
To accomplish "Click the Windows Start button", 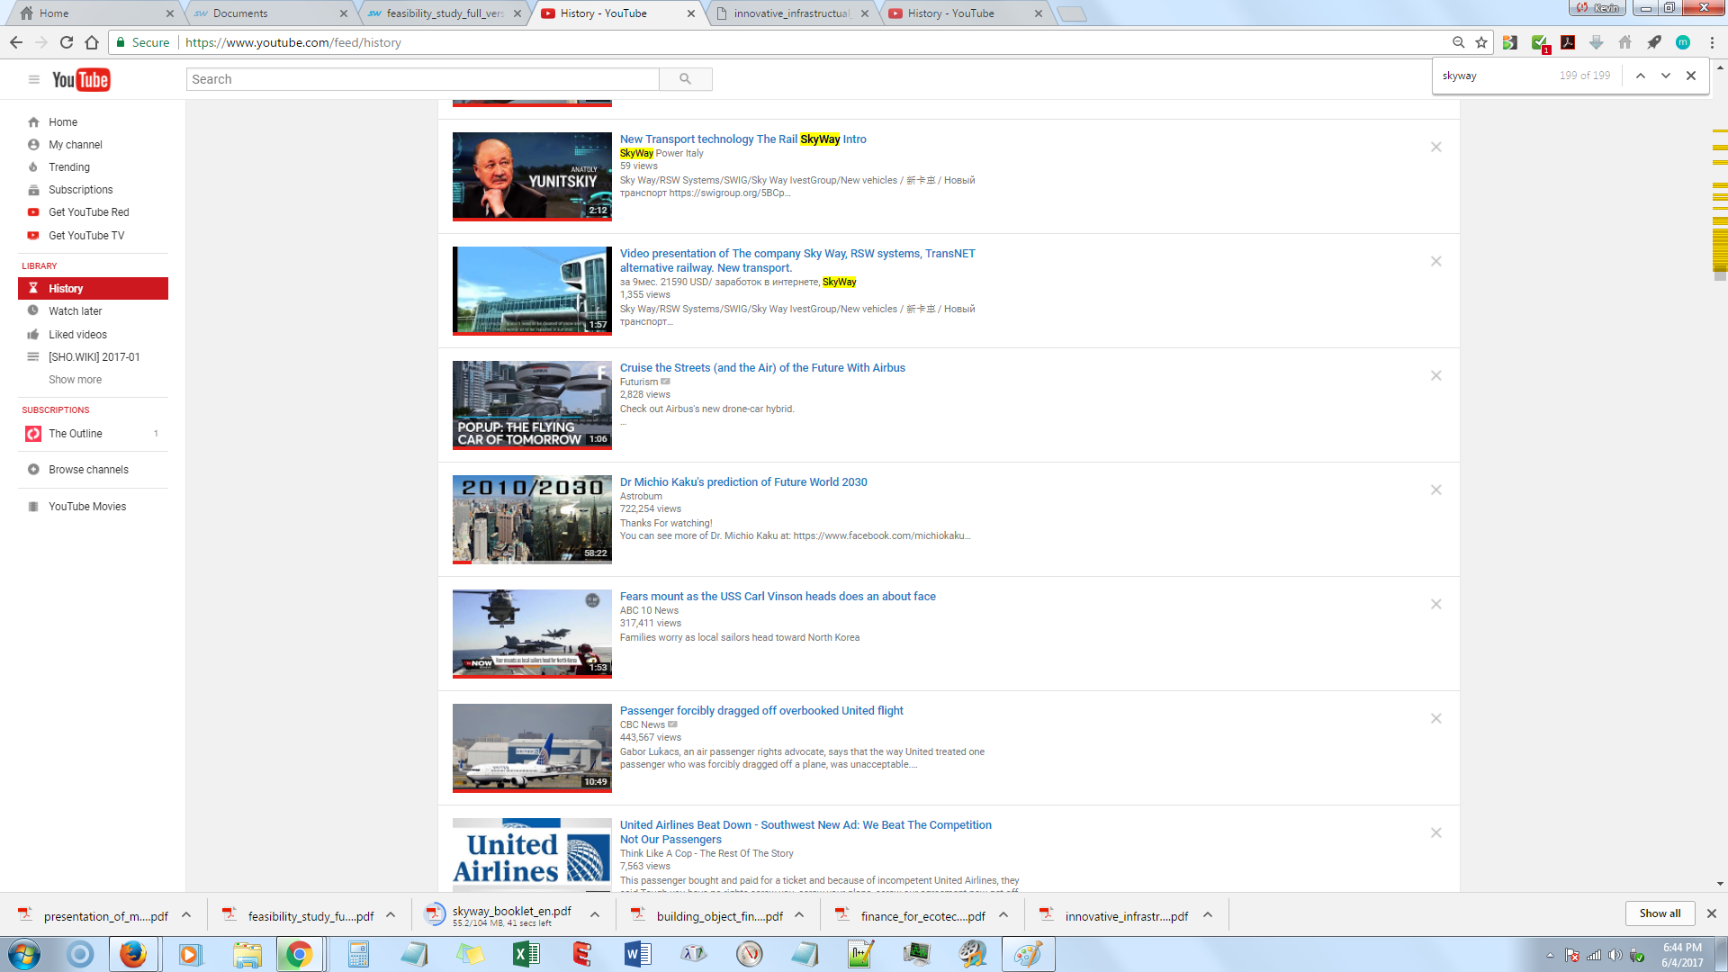I will pos(24,954).
